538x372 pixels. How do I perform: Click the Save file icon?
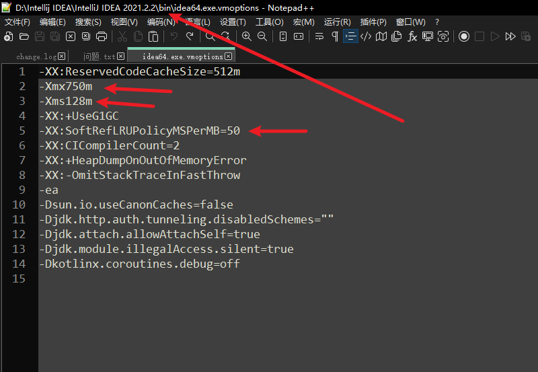point(40,36)
